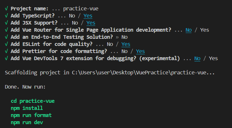Click the Vue DevTools 7 extension prompt
232x128 pixels.
tap(95, 58)
